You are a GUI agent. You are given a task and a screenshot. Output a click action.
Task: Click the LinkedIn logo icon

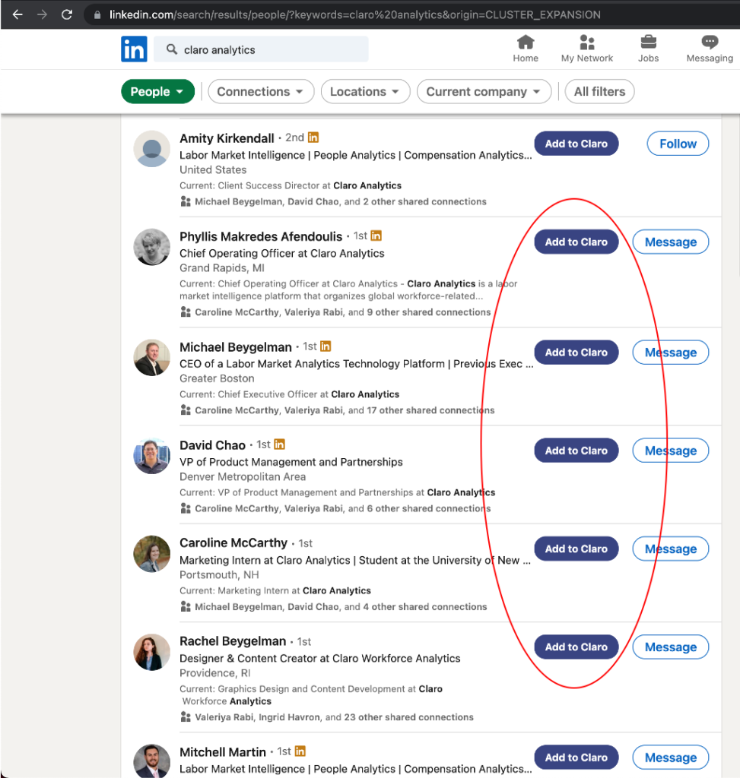[134, 49]
